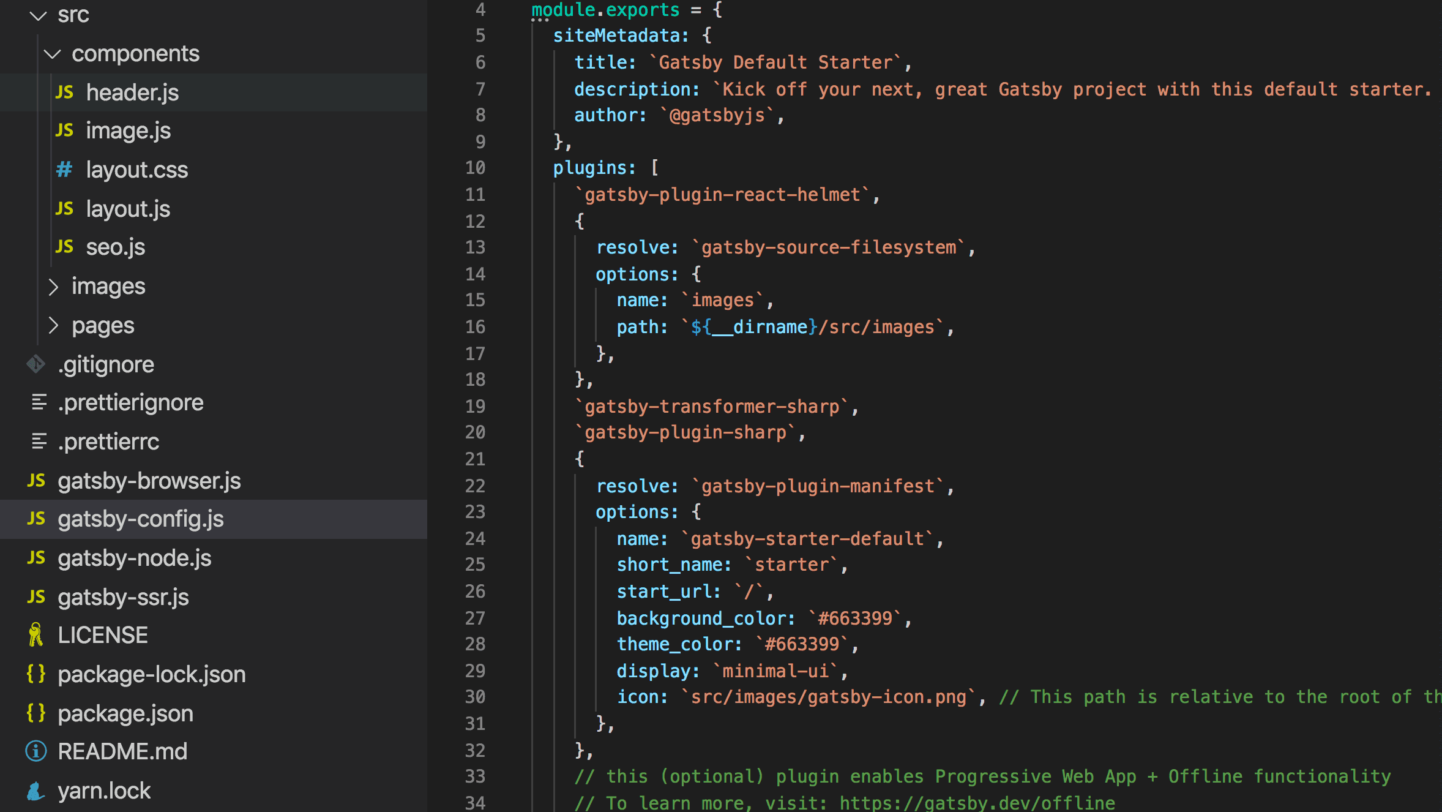Open gatsby-ssr.js file
Screen dimensions: 1442x812
[x=123, y=597]
